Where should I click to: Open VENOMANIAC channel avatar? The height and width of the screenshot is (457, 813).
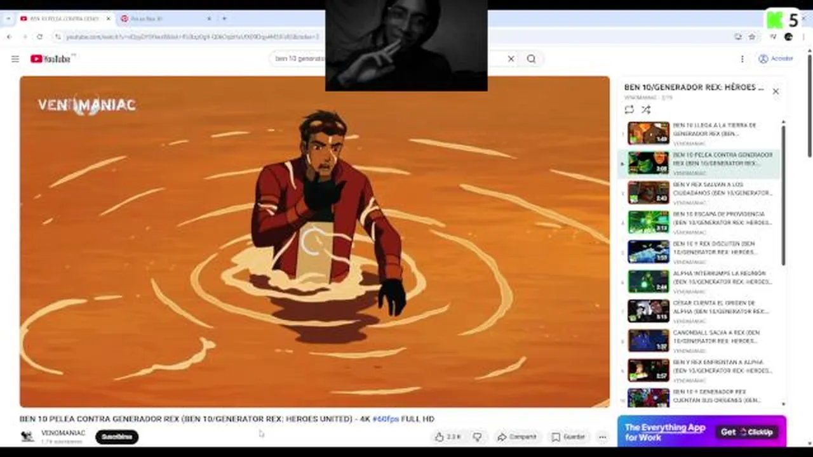click(x=27, y=437)
